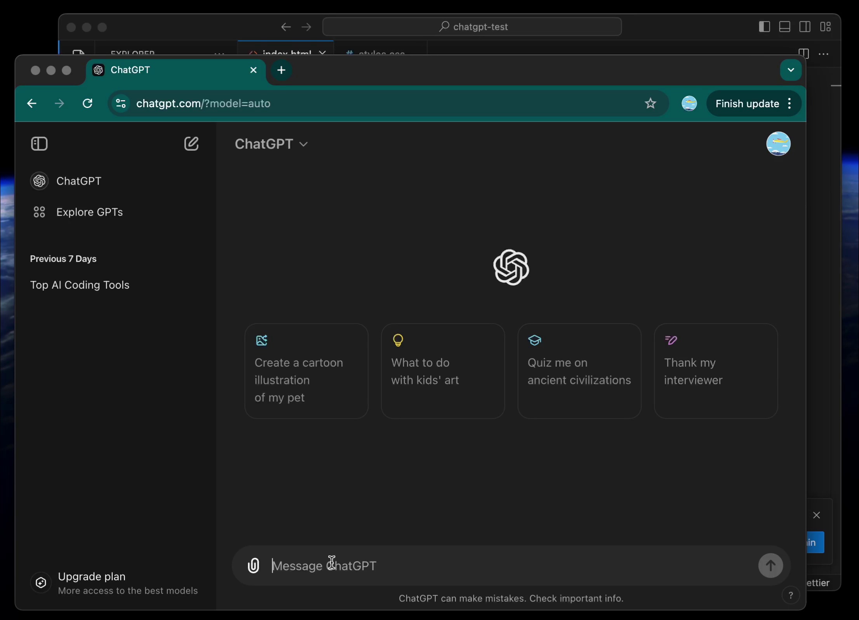Toggle secondary sidebar in VS Code

pyautogui.click(x=805, y=26)
